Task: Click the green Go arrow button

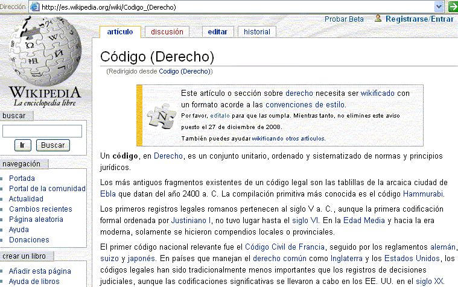Action: 453,7
